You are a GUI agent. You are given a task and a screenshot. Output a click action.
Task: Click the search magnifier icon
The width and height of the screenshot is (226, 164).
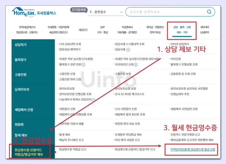pyautogui.click(x=209, y=12)
